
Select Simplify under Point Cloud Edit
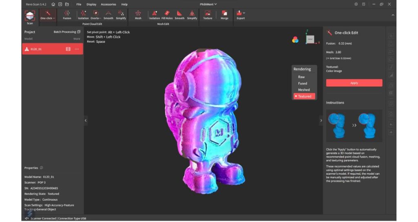pos(121,15)
